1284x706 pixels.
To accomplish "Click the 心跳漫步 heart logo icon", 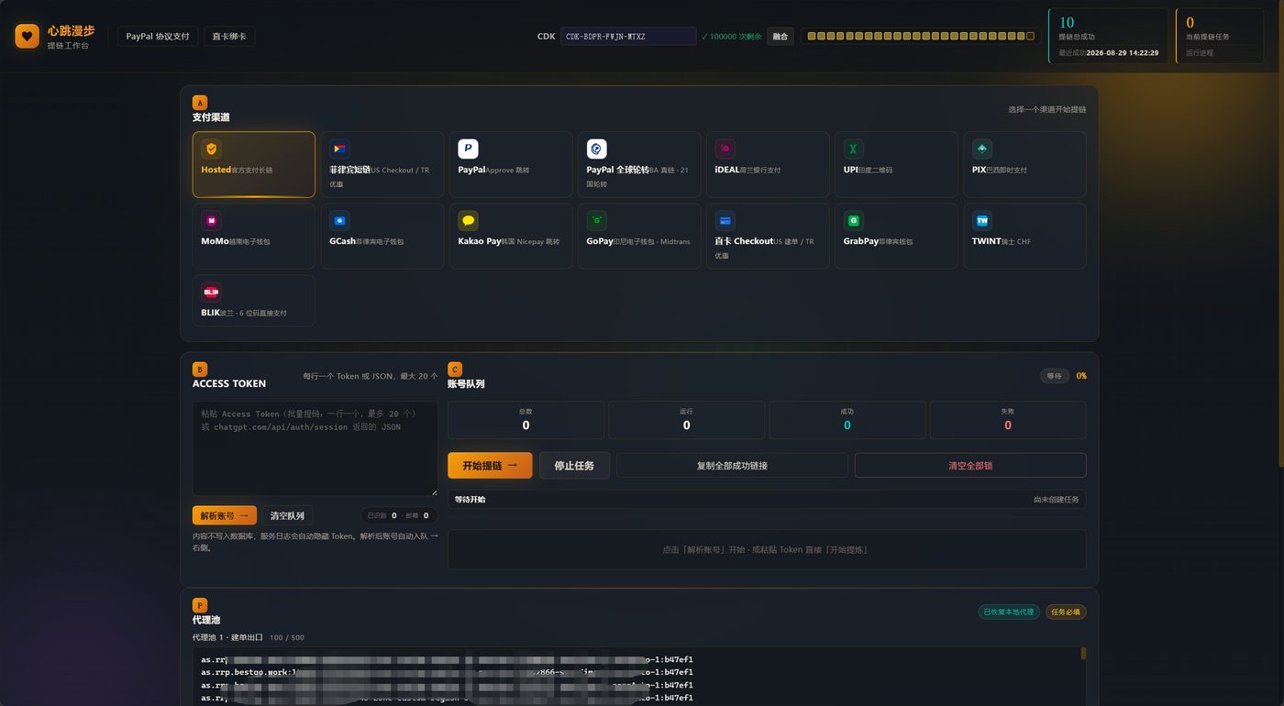I will tap(28, 36).
